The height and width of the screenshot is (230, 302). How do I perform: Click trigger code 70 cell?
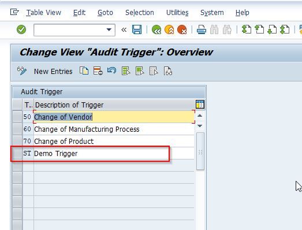click(x=28, y=141)
